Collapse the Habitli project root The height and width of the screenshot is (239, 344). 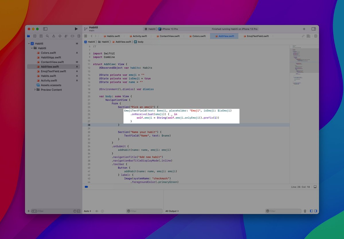tap(29, 44)
